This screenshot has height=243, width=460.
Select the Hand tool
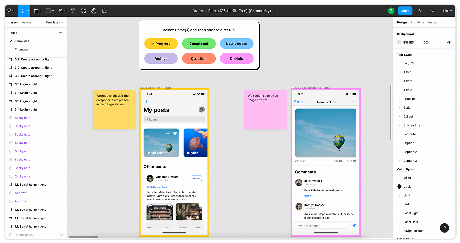(x=94, y=11)
